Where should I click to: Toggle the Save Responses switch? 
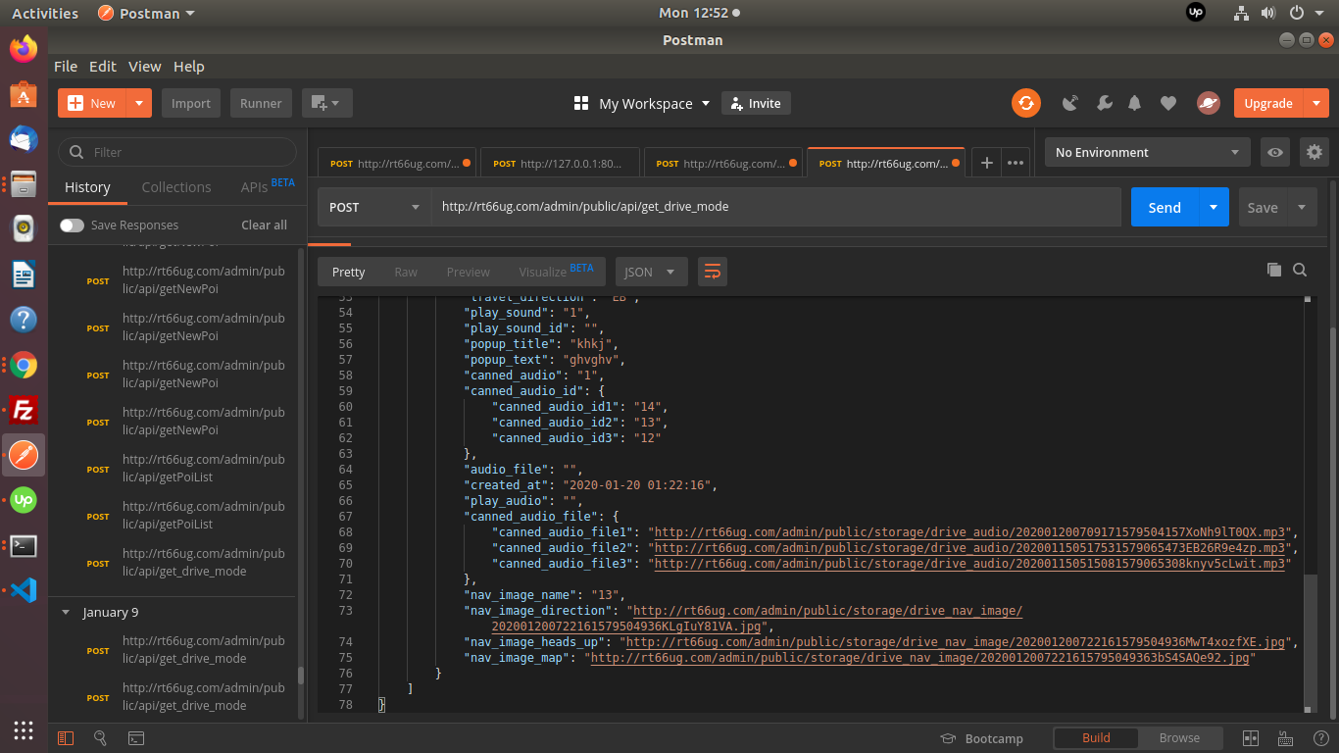(72, 225)
